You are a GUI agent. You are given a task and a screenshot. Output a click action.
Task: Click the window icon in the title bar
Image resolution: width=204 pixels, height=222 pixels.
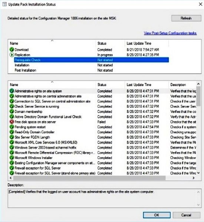coord(4,4)
